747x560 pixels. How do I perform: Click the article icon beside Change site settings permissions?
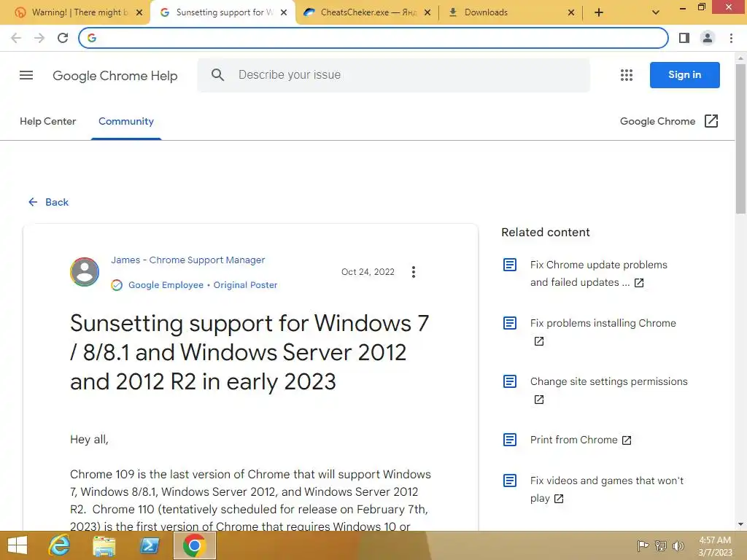coord(510,381)
